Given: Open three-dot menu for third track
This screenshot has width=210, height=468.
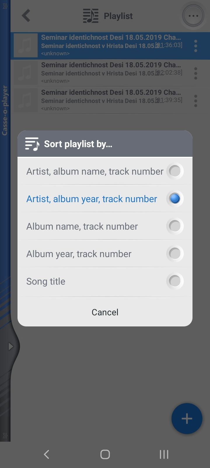Looking at the screenshot, I should click(196, 101).
